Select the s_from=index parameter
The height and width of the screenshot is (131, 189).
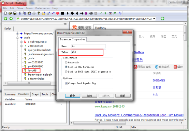(36, 79)
